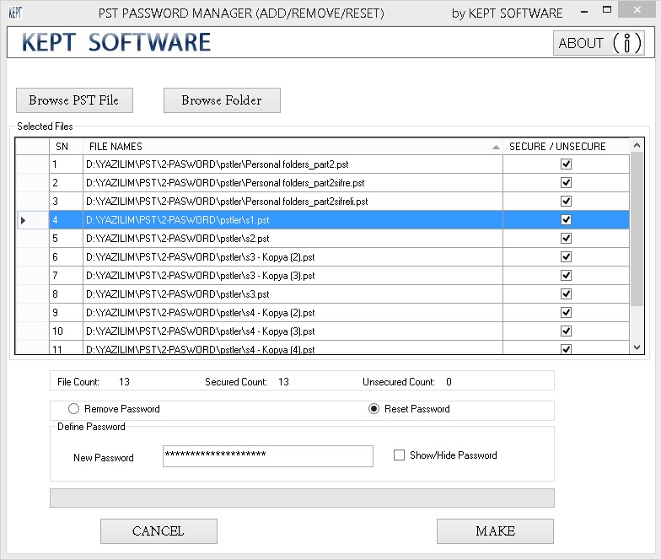Click scroll down arrow of file list

pyautogui.click(x=637, y=347)
